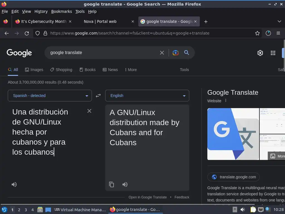Image resolution: width=285 pixels, height=214 pixels.
Task: Bookmark this page with the star
Action: tap(257, 33)
